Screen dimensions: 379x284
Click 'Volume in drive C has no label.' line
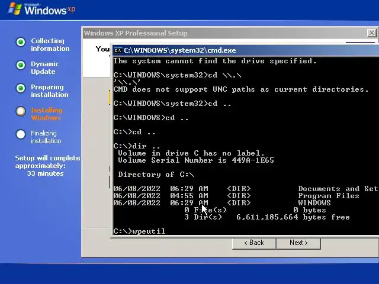(191, 153)
